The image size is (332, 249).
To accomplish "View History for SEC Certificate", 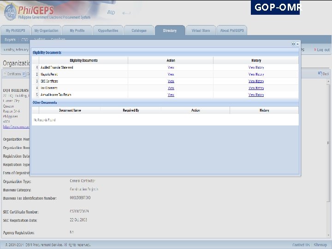I will [256, 81].
